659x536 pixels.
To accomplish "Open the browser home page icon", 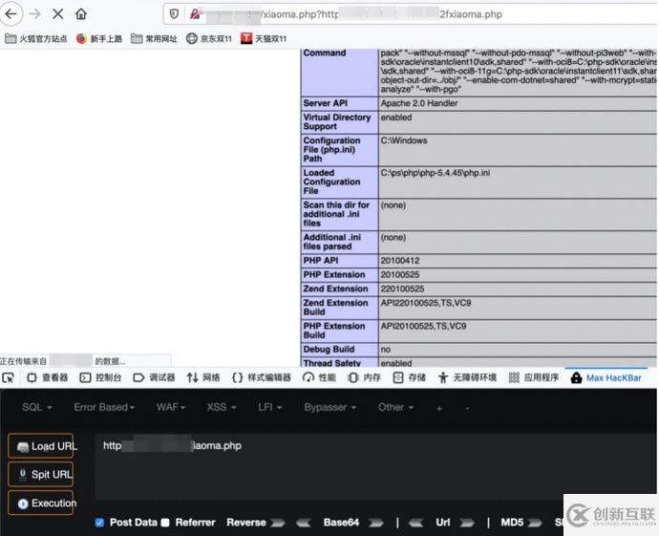I will point(81,14).
